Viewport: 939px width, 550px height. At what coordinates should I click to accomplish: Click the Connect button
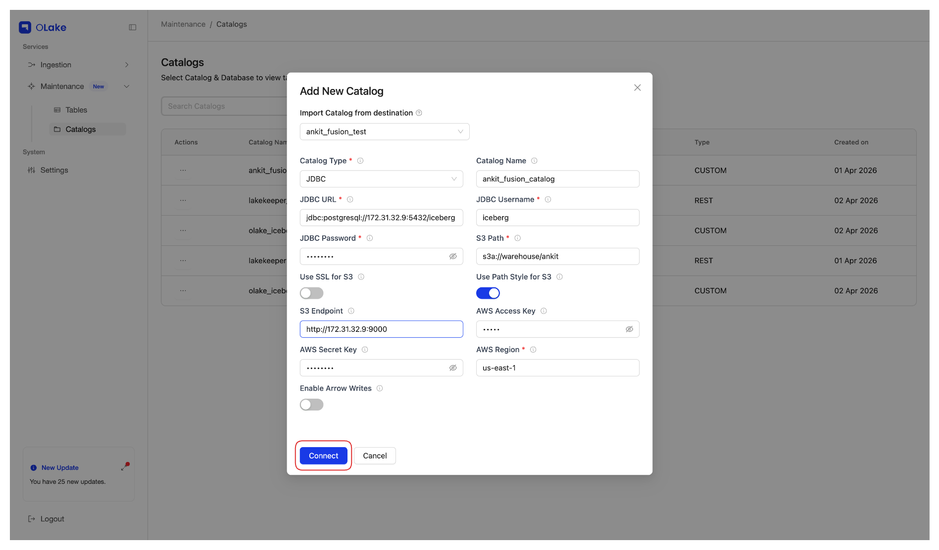tap(323, 456)
